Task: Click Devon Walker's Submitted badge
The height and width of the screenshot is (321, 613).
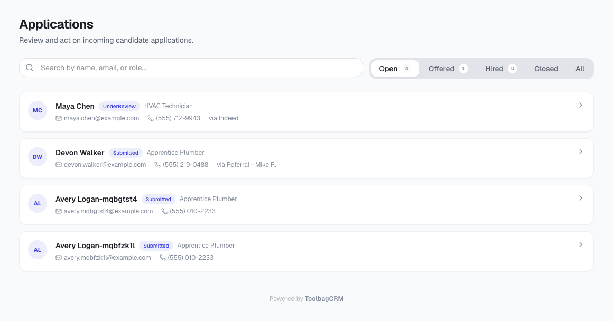Action: [x=125, y=153]
